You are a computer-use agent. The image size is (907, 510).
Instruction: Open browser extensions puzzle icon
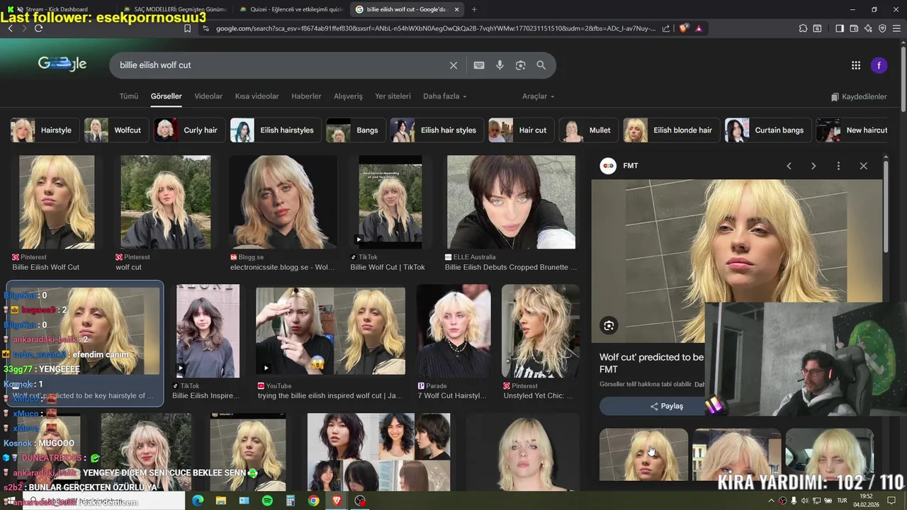(803, 28)
